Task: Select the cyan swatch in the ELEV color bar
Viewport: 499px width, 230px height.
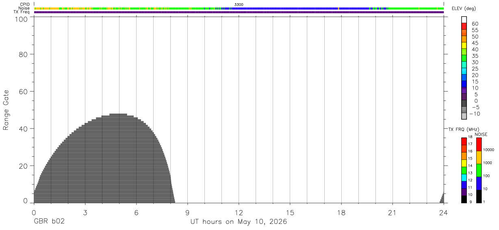Action: [x=464, y=71]
